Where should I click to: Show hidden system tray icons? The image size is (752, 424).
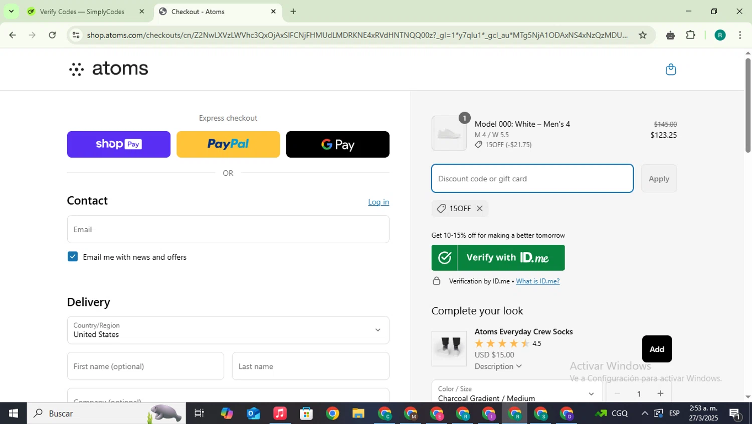coord(645,413)
